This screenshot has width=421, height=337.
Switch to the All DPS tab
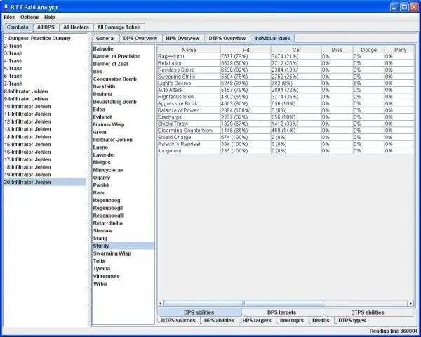[46, 27]
